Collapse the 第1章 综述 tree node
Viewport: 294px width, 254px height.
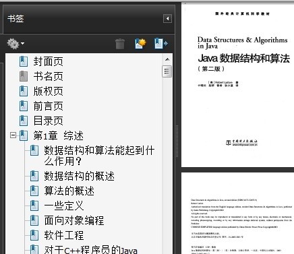pyautogui.click(x=13, y=135)
